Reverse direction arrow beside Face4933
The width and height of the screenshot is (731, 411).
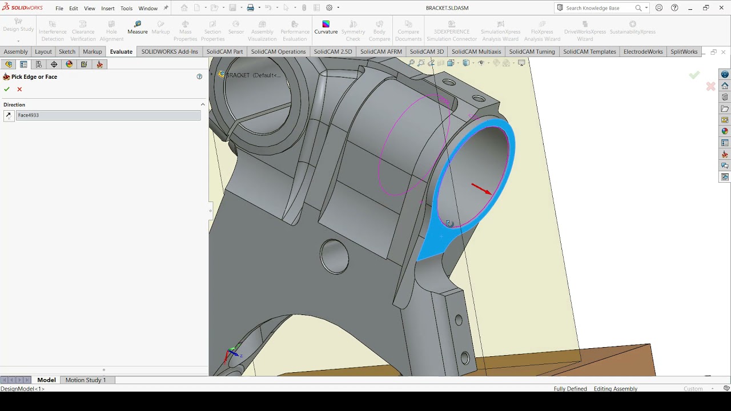[9, 115]
